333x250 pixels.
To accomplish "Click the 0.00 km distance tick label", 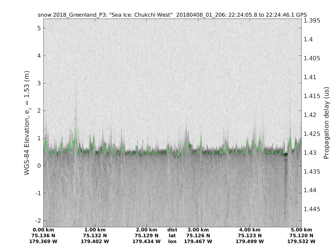I will tap(43, 230).
